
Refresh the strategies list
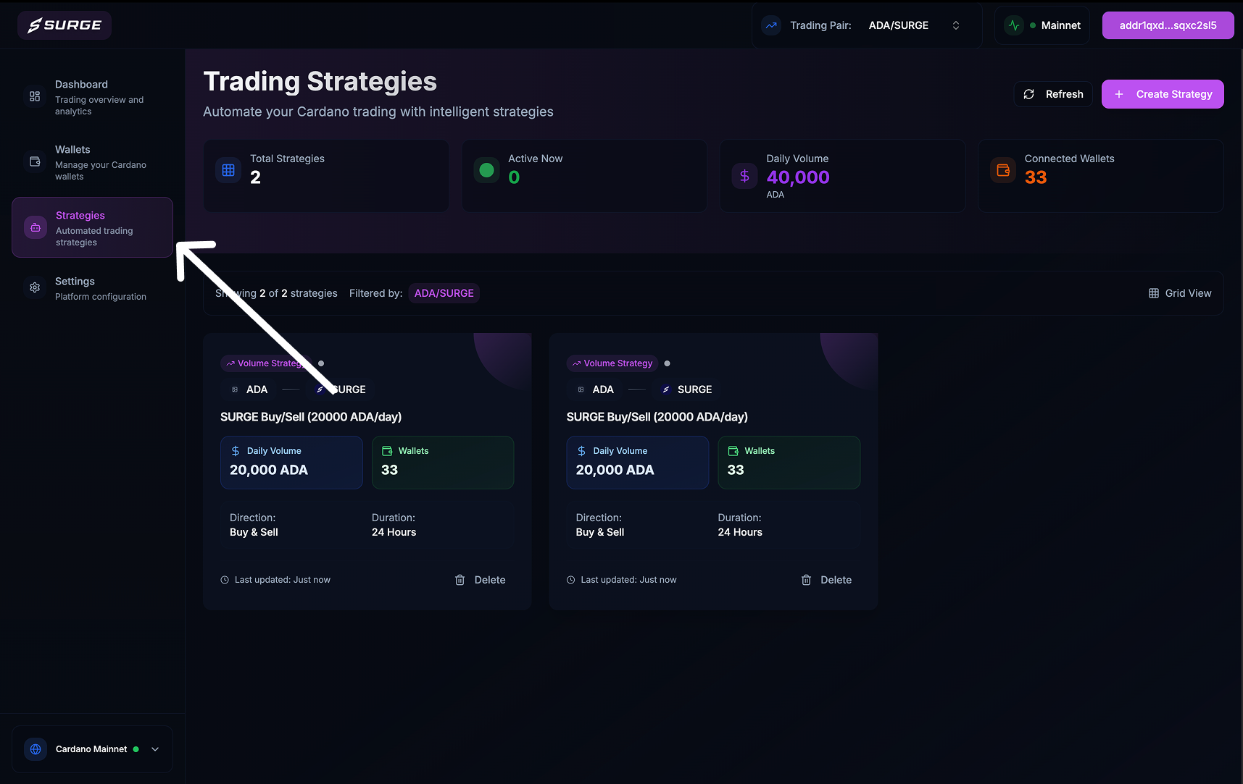pos(1053,94)
